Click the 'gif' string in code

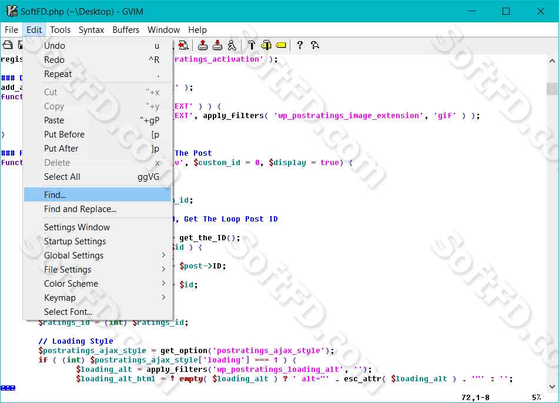445,116
